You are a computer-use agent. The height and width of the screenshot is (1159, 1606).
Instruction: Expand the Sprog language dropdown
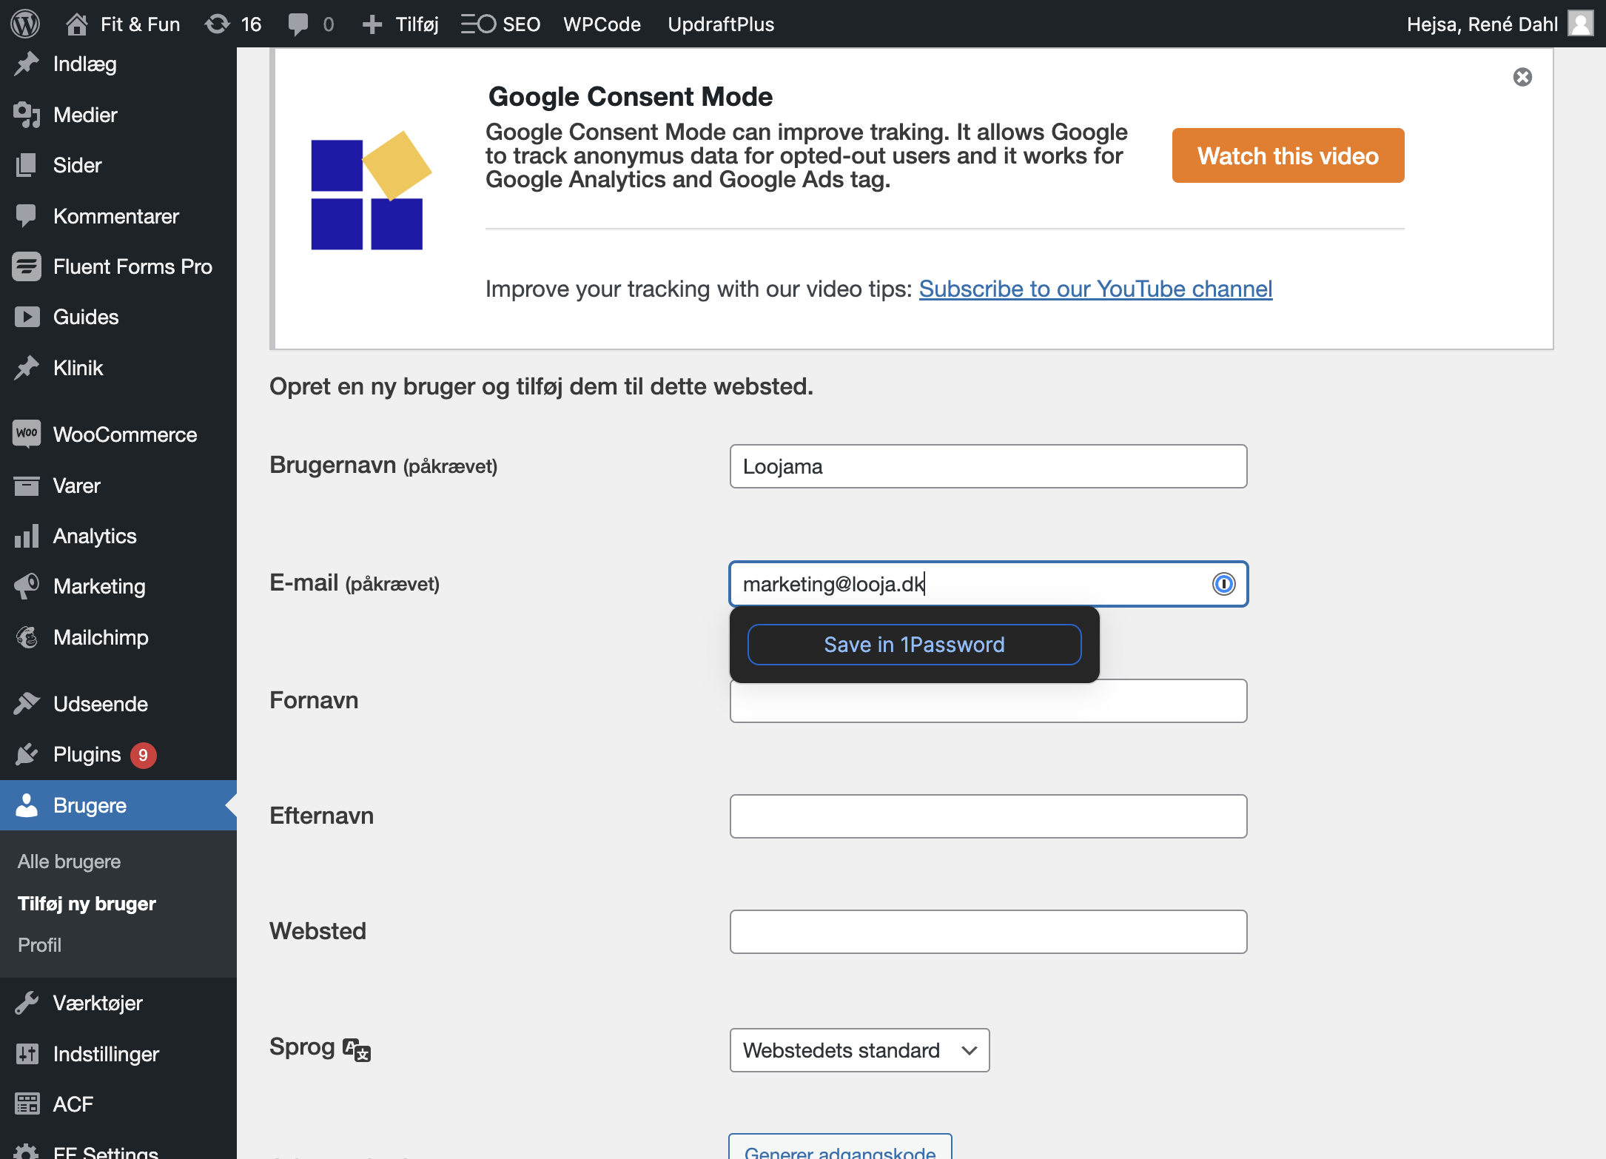(859, 1050)
